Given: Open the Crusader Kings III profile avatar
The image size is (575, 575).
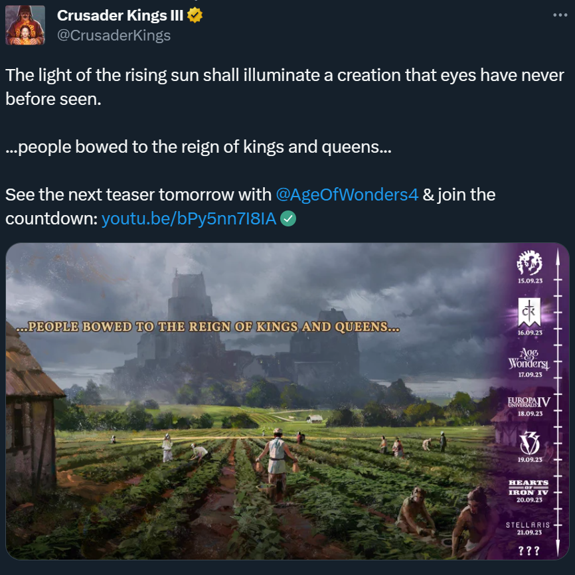Looking at the screenshot, I should (25, 25).
